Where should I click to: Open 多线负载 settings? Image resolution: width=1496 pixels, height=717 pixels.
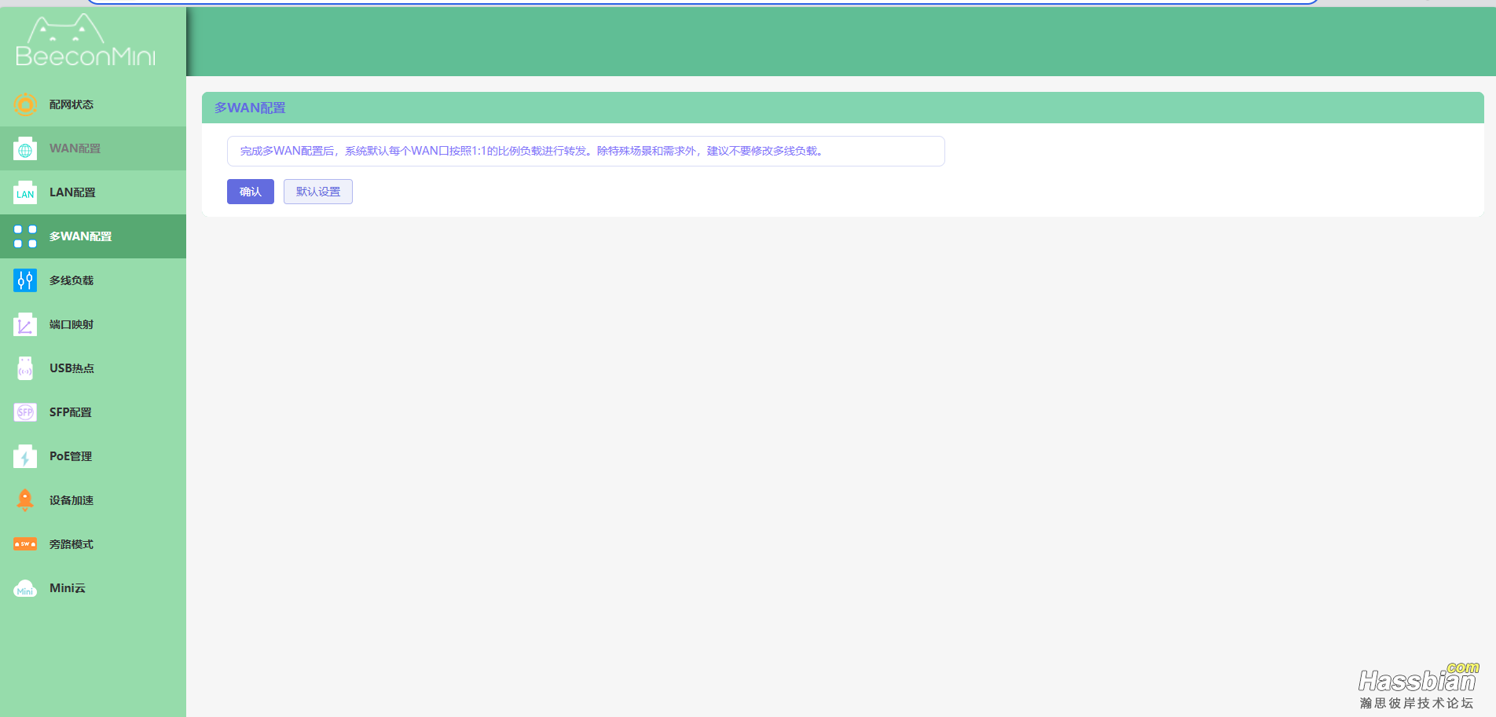[x=93, y=280]
